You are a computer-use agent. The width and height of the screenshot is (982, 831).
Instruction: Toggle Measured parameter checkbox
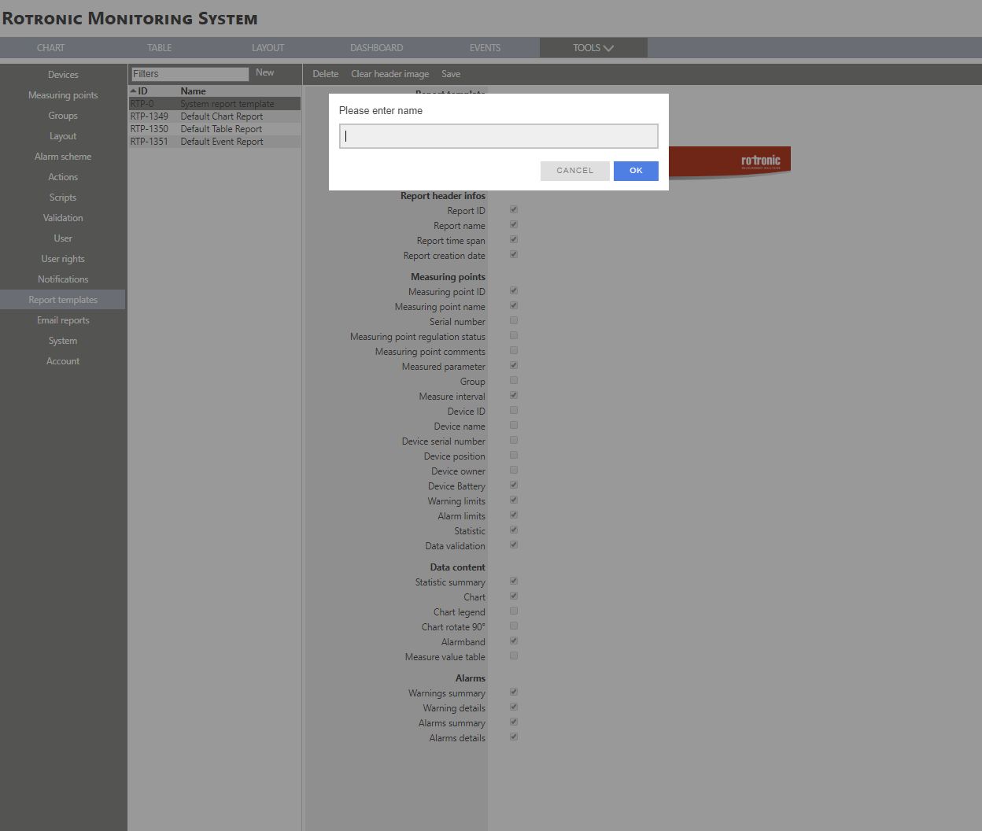coord(514,366)
